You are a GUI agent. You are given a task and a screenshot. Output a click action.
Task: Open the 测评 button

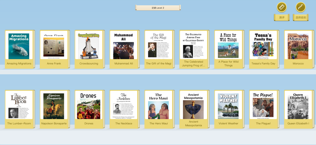[281, 18]
